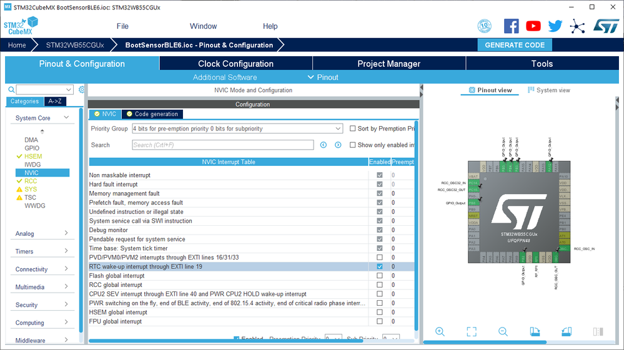Open category settings gear icon

click(82, 90)
